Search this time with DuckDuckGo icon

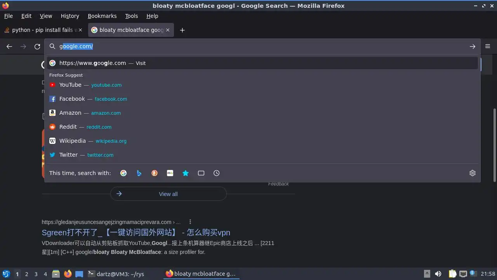coord(155,173)
